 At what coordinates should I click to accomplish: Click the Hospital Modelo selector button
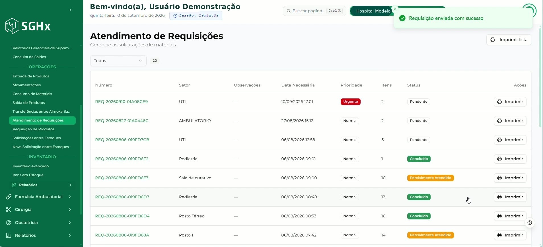point(371,11)
